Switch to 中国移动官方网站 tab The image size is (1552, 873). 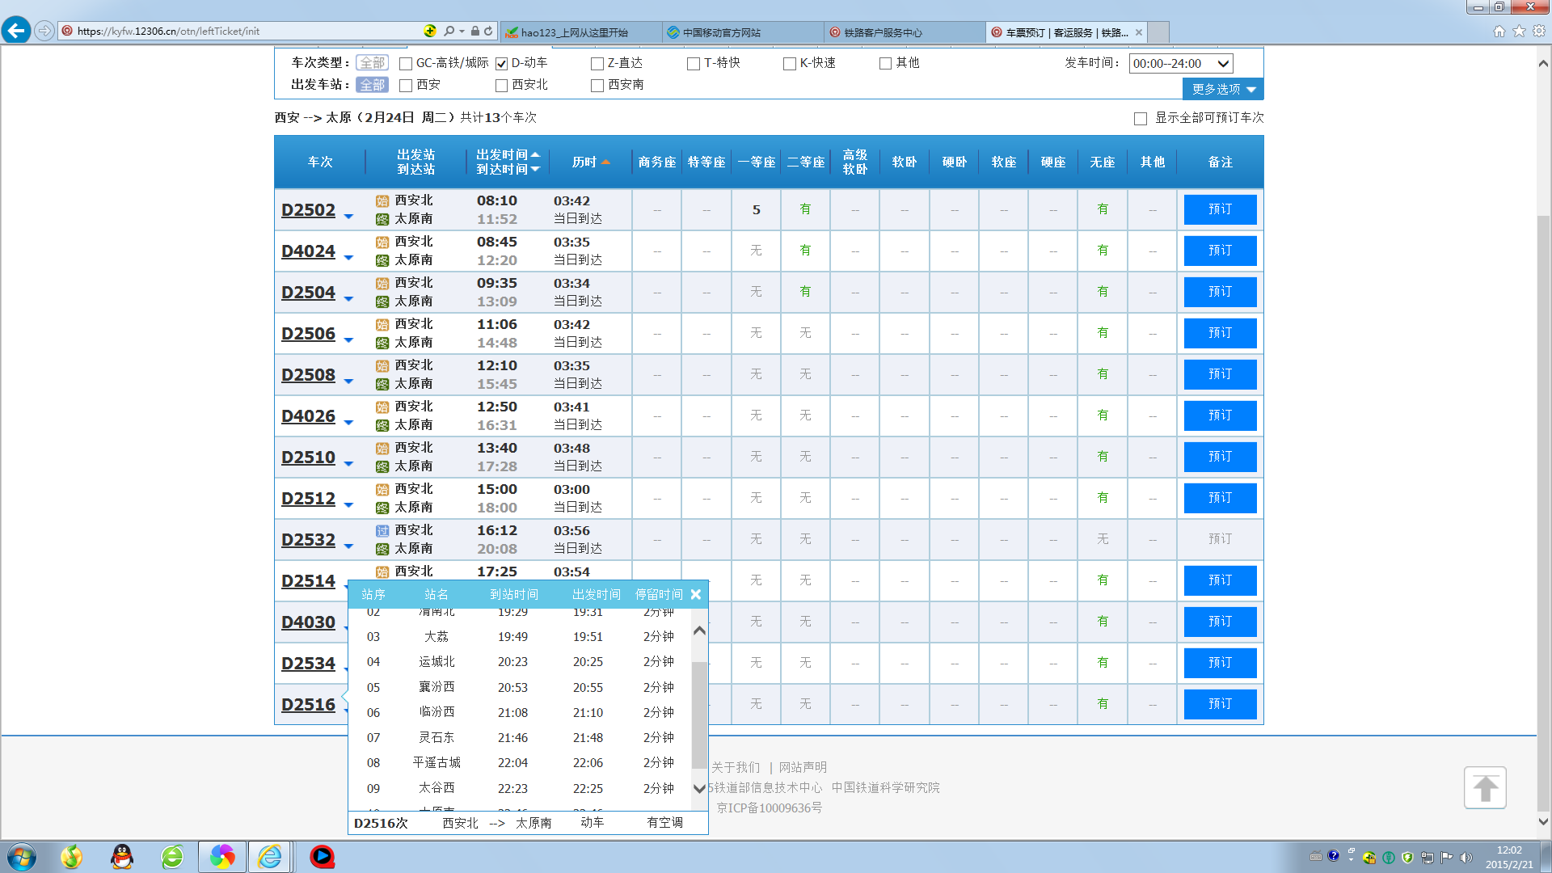pyautogui.click(x=742, y=32)
